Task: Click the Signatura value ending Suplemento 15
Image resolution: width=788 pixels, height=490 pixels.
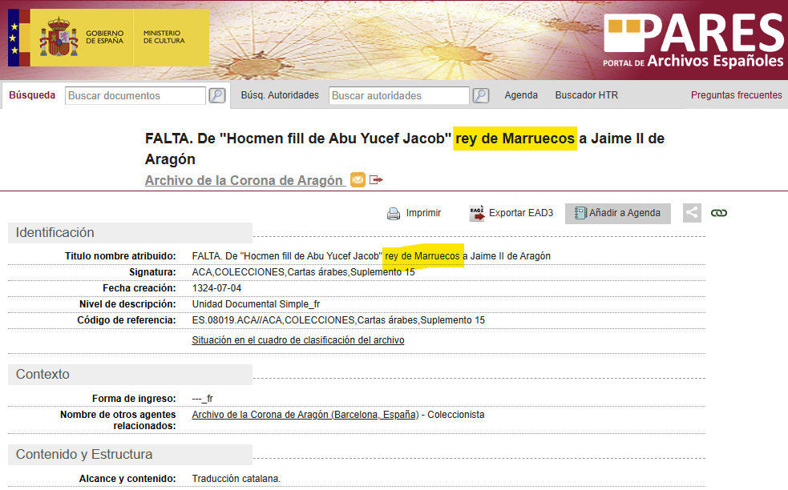Action: tap(304, 272)
